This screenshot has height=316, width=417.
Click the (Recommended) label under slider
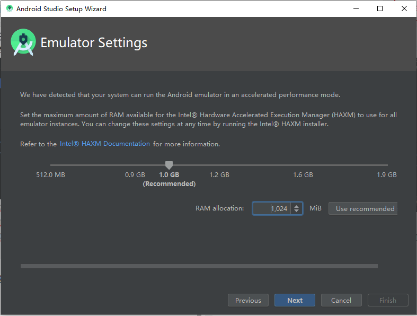pos(169,184)
